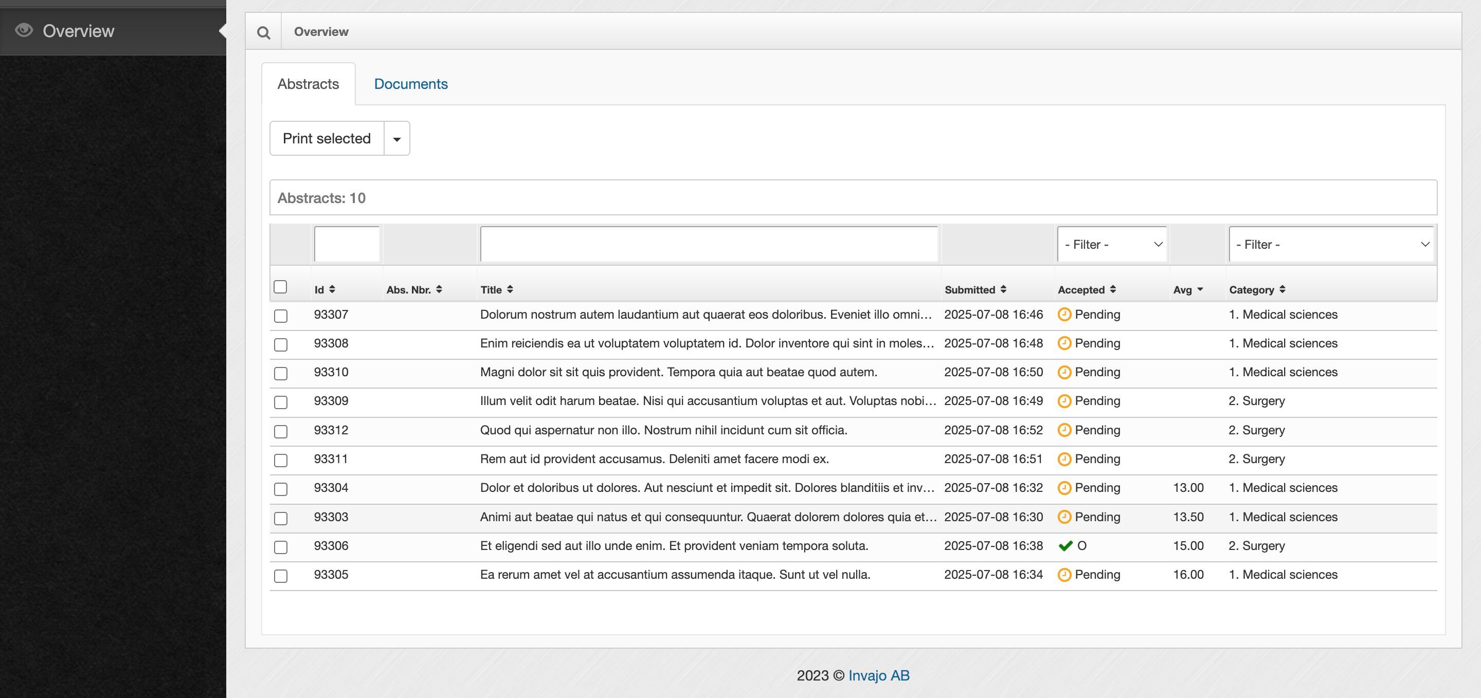Open the Invajo AB footer link
Viewport: 1481px width, 698px height.
pos(878,675)
